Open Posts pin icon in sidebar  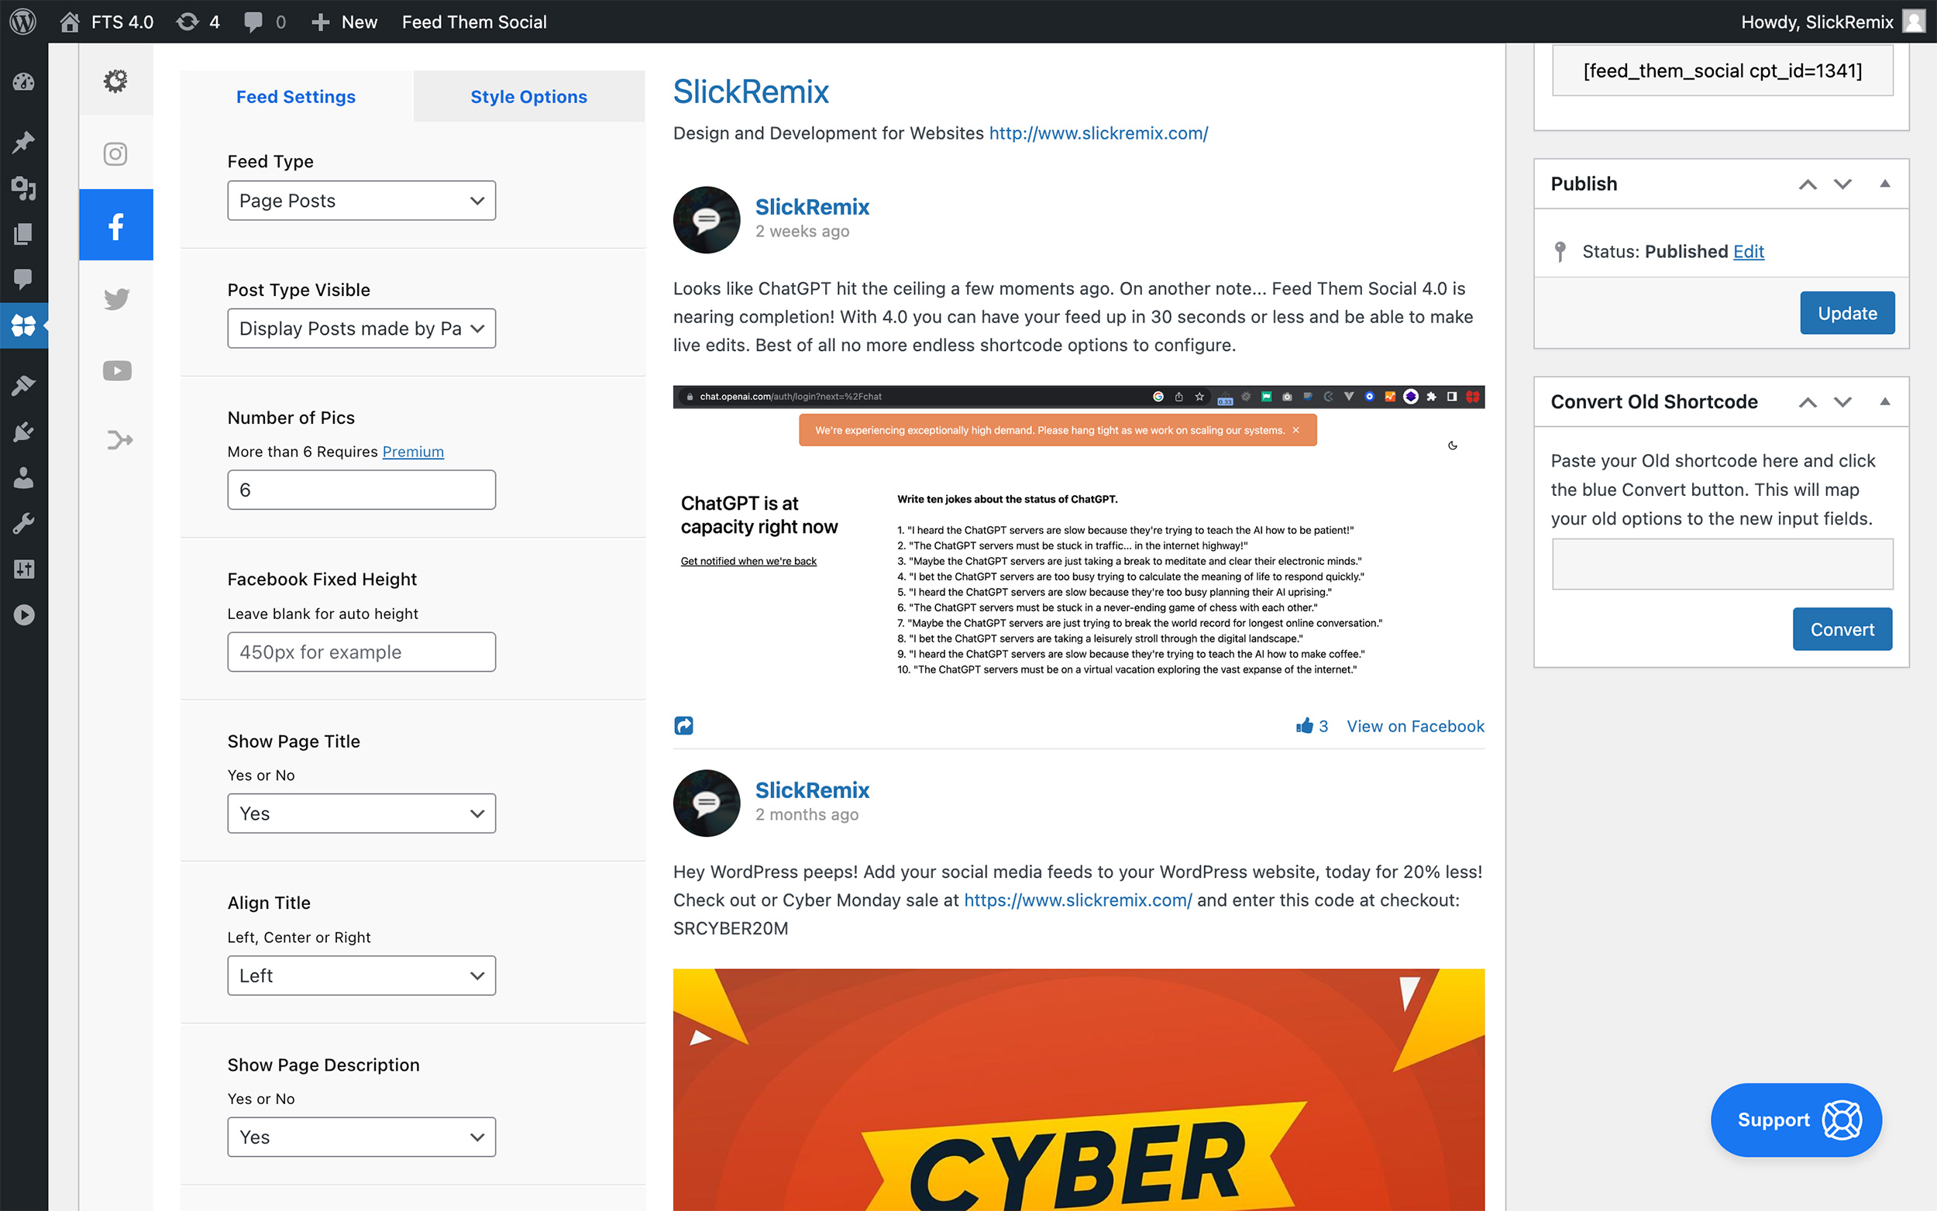pyautogui.click(x=23, y=142)
